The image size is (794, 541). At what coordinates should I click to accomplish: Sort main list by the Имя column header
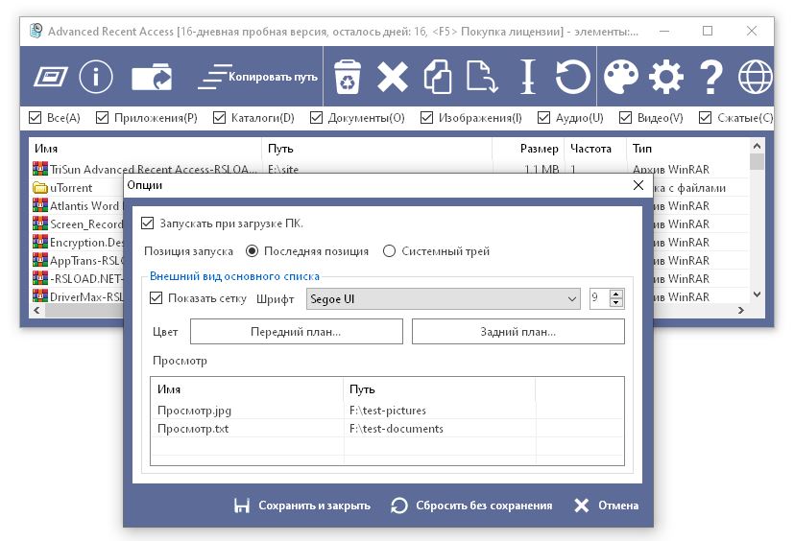click(x=145, y=149)
